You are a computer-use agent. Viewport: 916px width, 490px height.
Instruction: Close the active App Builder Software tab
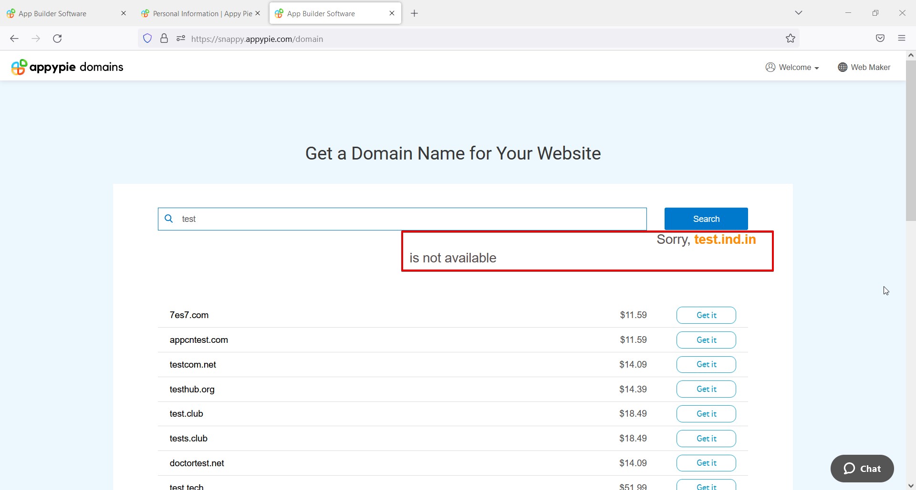[x=392, y=13]
